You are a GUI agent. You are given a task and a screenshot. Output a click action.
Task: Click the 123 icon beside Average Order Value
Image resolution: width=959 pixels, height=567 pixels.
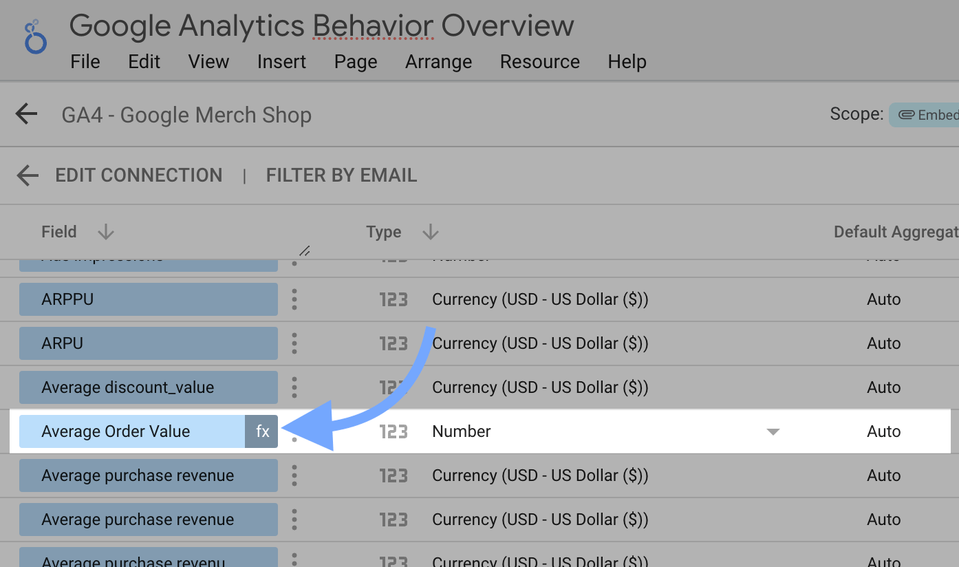[x=393, y=431]
